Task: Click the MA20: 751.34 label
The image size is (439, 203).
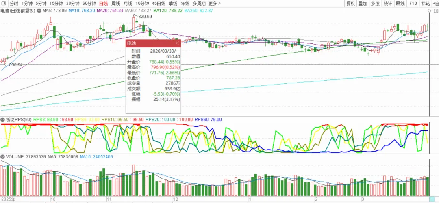Action: (x=110, y=11)
